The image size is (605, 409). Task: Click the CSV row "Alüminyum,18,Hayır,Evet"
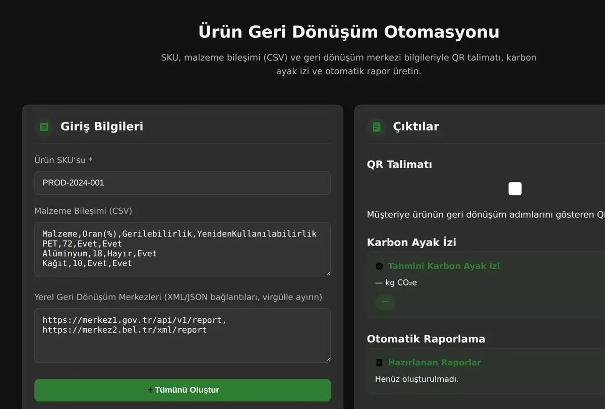(x=100, y=253)
